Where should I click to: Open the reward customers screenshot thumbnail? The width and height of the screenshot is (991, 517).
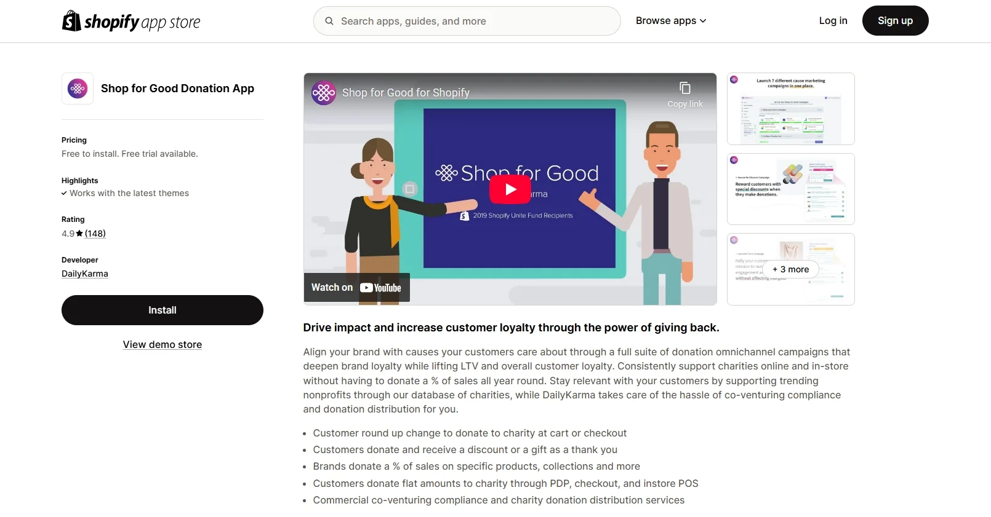click(791, 189)
